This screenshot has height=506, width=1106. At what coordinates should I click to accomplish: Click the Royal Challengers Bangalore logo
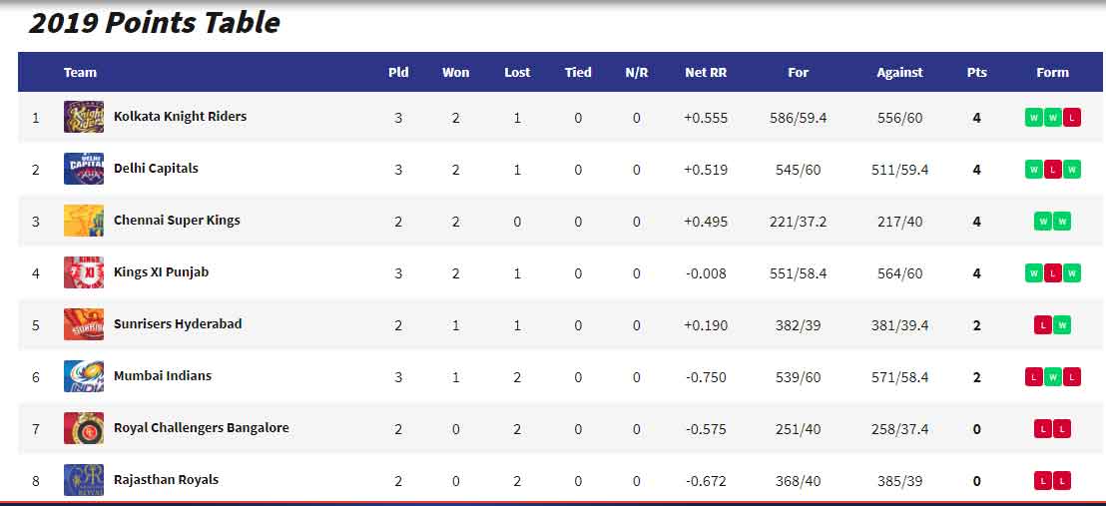tap(84, 428)
